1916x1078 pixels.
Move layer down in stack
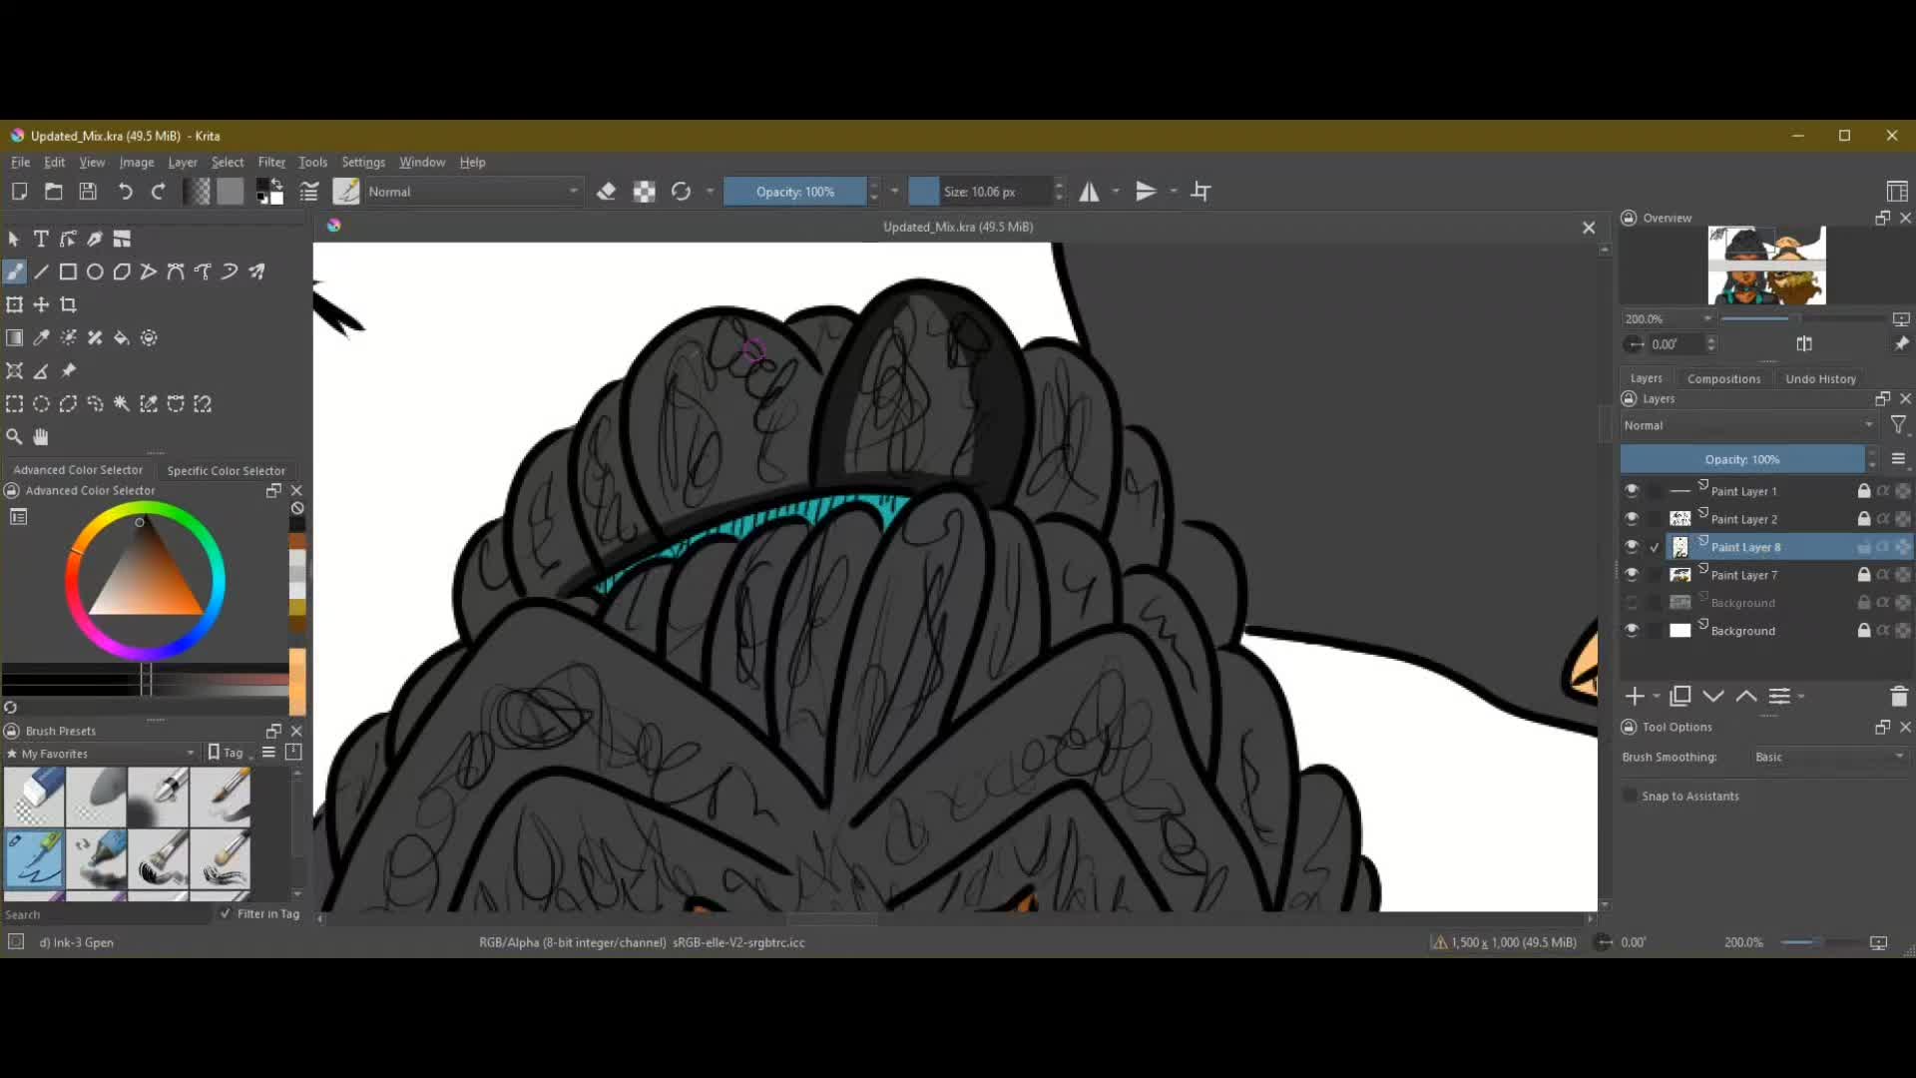(x=1713, y=697)
